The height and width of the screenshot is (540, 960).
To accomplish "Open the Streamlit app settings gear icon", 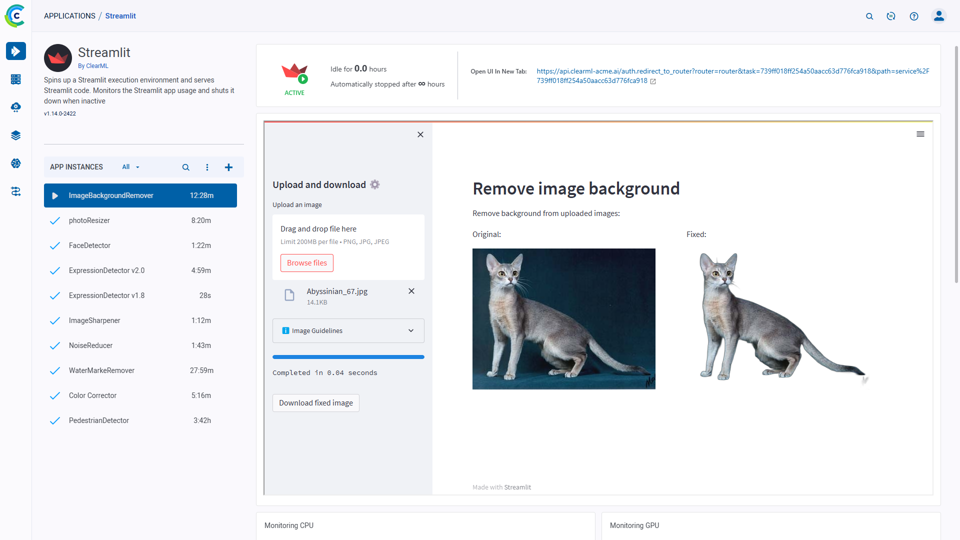I will (x=374, y=184).
